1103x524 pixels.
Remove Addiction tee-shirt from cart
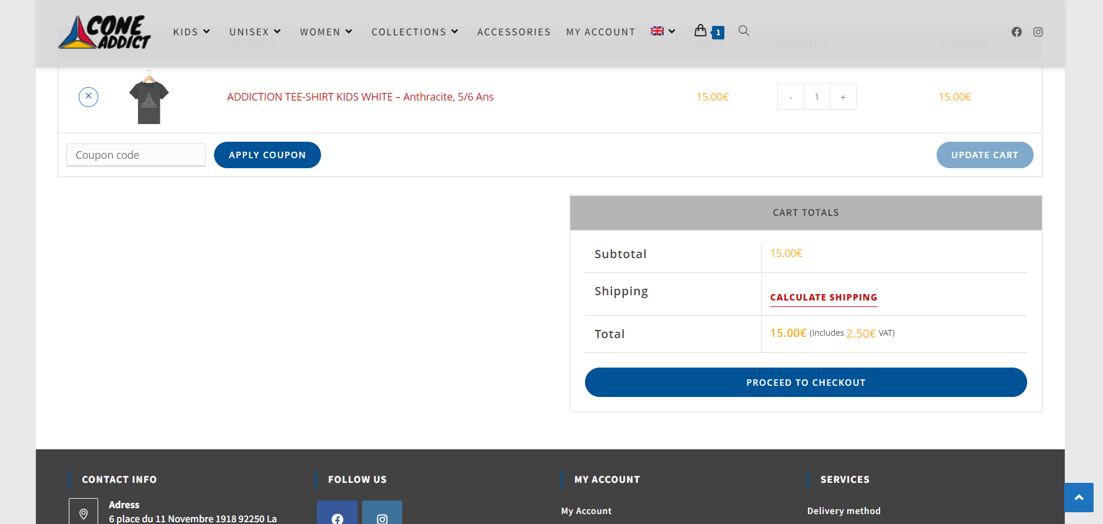(88, 96)
